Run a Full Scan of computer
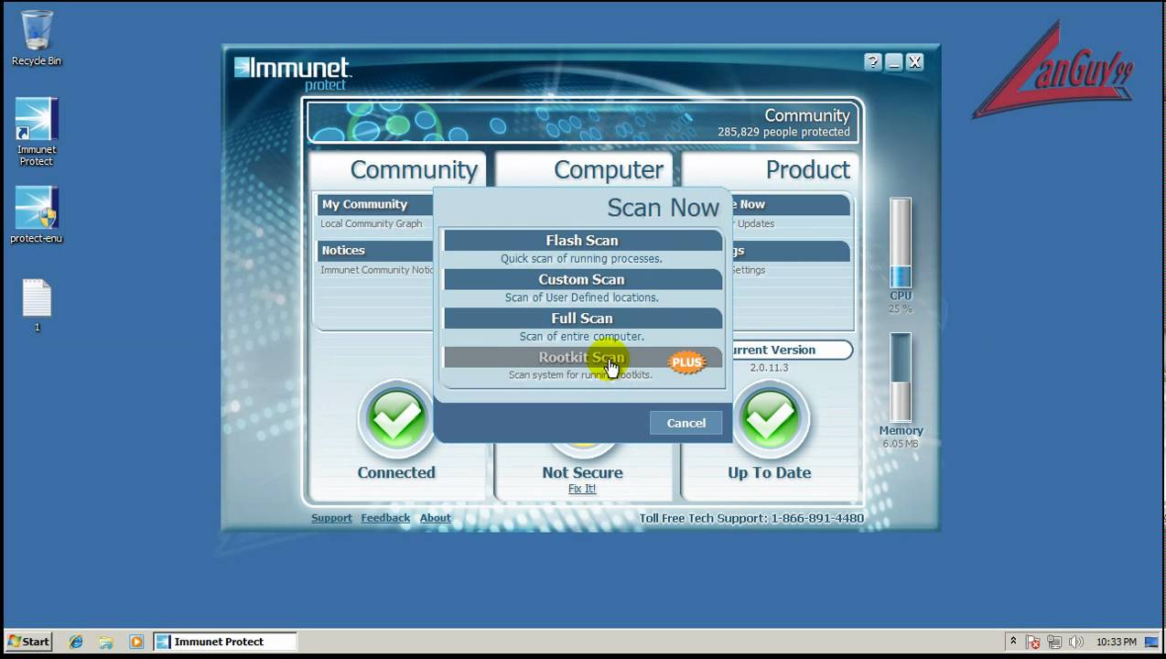The width and height of the screenshot is (1166, 659). [582, 319]
